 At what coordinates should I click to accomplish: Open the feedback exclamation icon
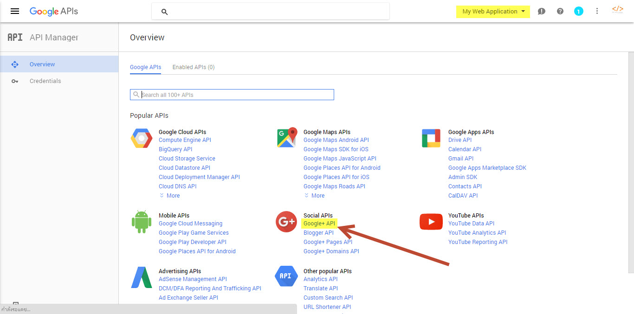coord(541,11)
